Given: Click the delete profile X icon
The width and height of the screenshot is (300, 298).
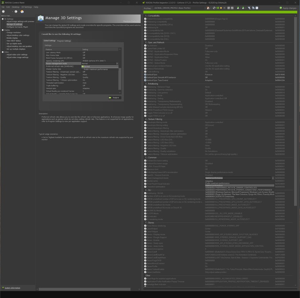Looking at the screenshot, I should pyautogui.click(x=224, y=8).
